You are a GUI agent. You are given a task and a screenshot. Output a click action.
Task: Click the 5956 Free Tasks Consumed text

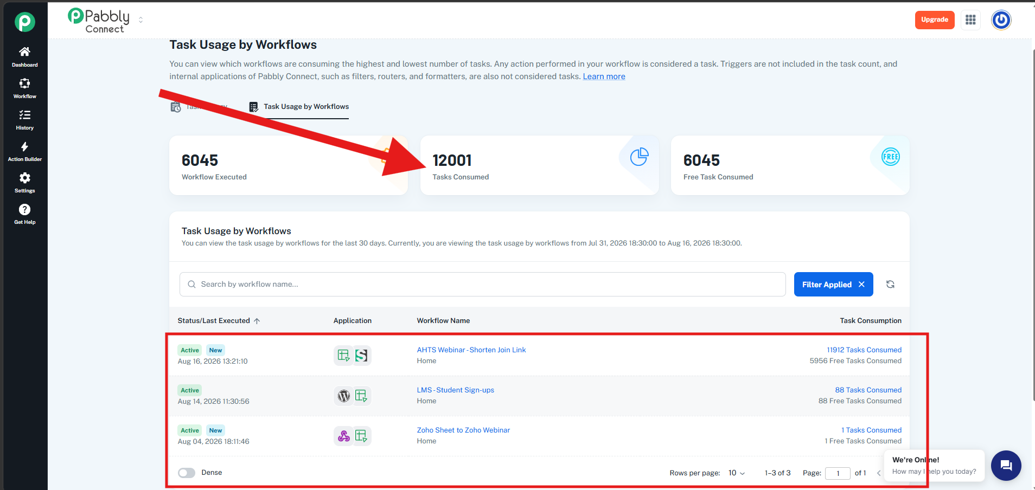point(855,361)
